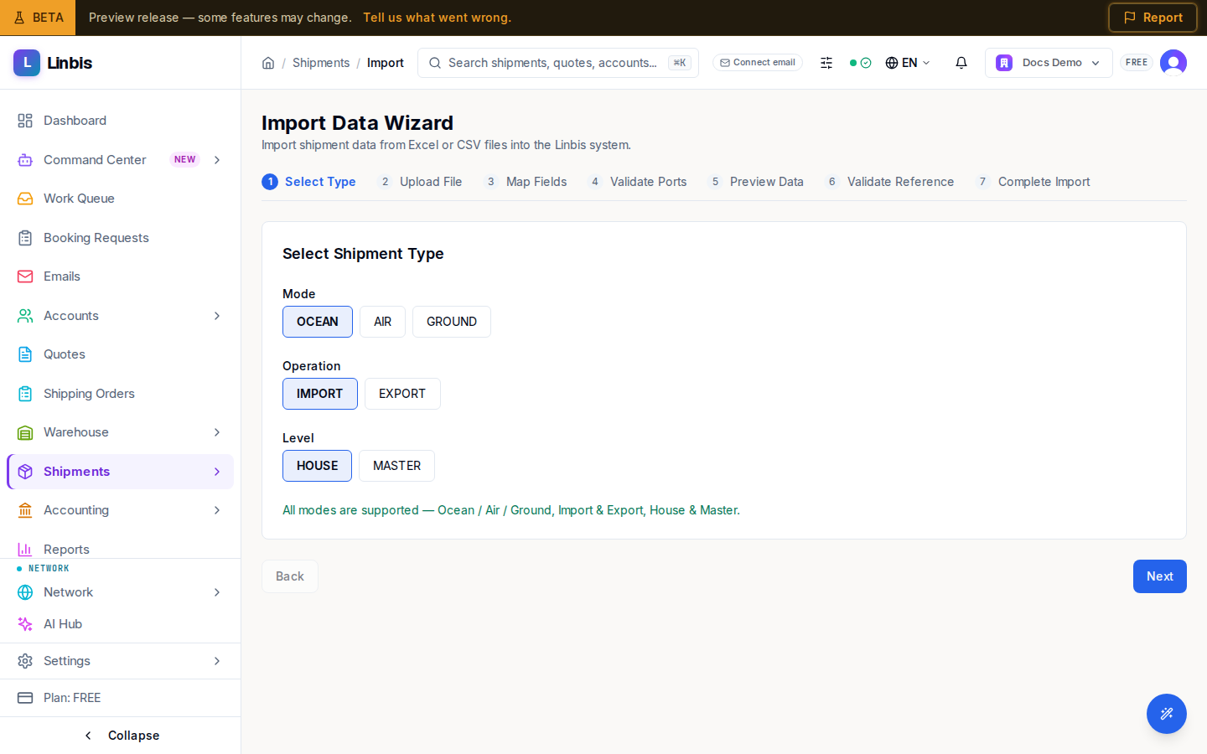
Task: Select AIR mode
Action: click(x=382, y=322)
